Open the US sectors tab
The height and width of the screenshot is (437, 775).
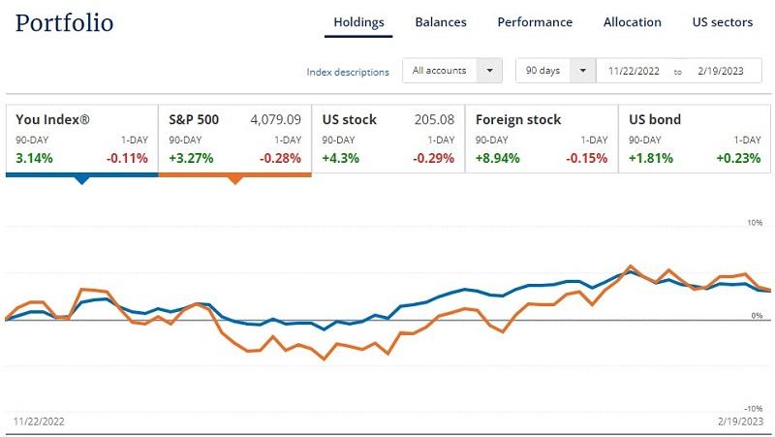click(723, 22)
